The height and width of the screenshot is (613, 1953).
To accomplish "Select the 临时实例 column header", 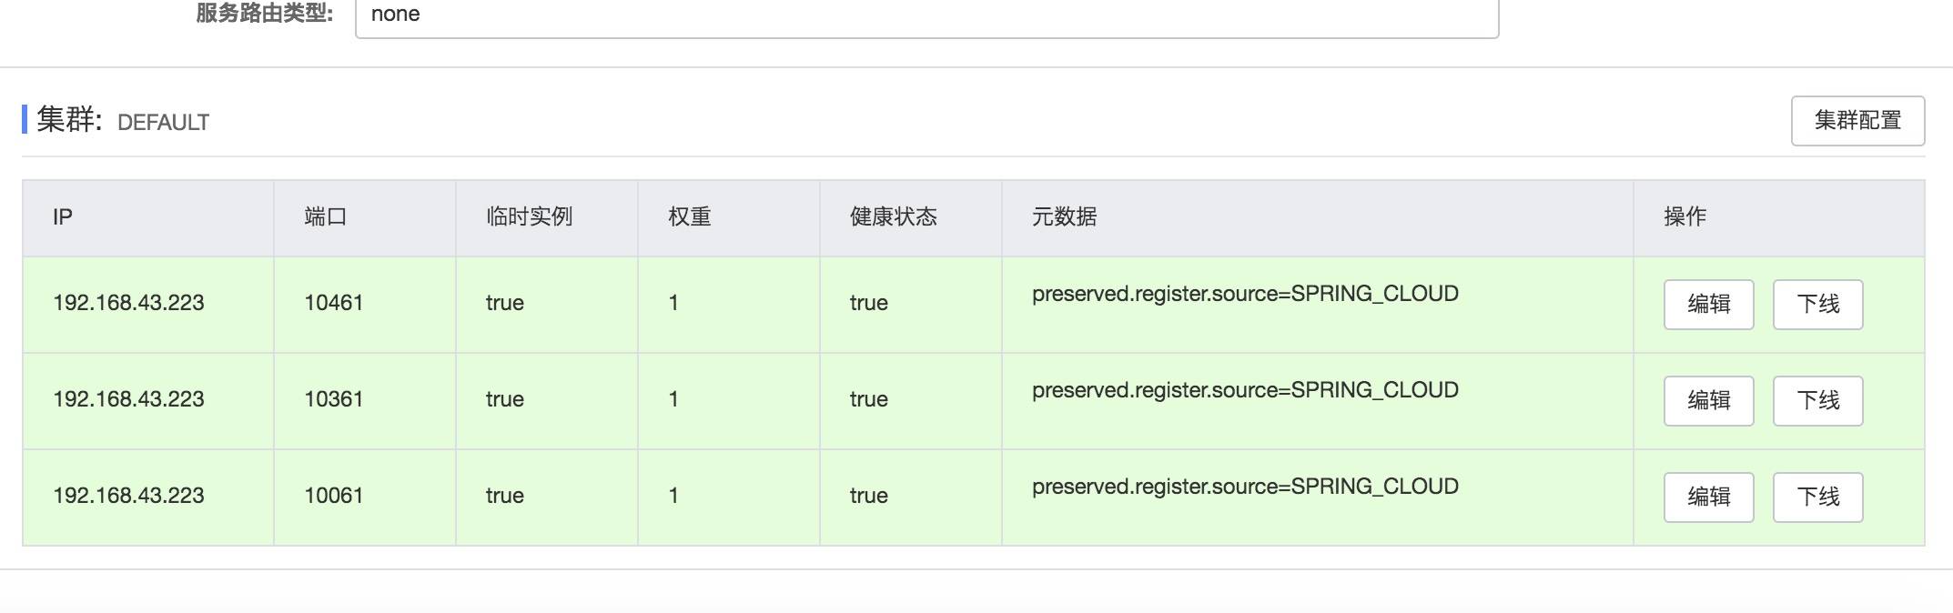I will click(x=529, y=217).
